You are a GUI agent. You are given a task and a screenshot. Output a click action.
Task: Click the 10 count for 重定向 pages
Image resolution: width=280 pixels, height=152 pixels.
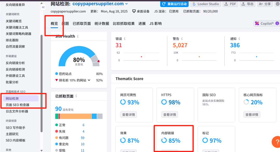point(82,144)
